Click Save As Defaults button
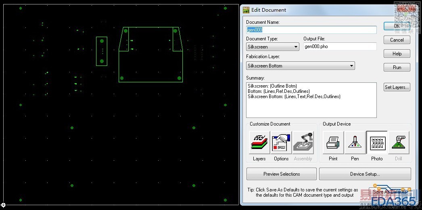422x210 pixels. [390, 192]
